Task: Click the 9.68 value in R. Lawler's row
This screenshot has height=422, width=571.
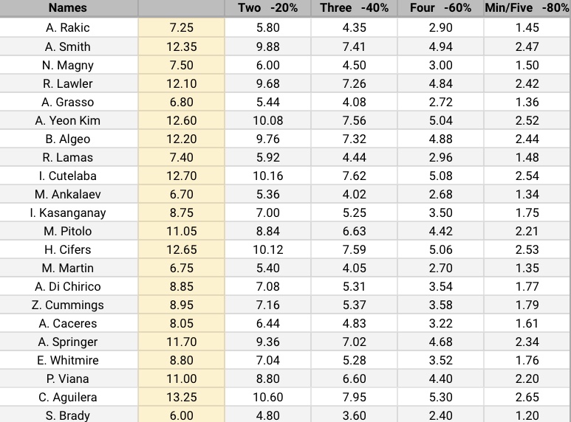Action: pyautogui.click(x=267, y=83)
